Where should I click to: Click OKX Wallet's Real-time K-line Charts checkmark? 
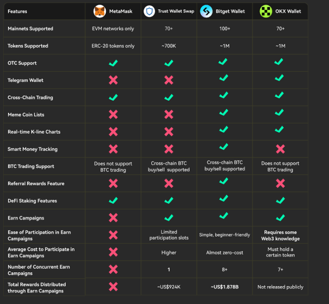click(280, 131)
